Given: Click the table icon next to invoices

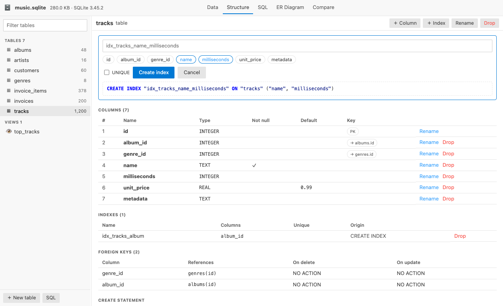Looking at the screenshot, I should [9, 101].
